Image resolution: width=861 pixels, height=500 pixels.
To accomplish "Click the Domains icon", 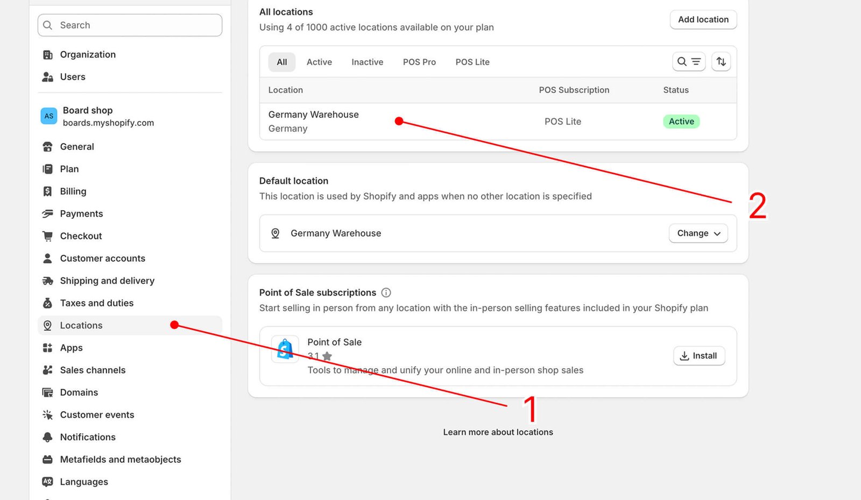I will pos(47,392).
